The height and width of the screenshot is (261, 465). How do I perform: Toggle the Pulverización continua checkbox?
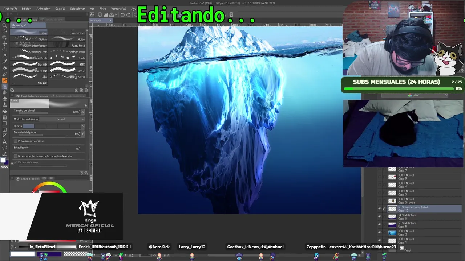pyautogui.click(x=15, y=141)
